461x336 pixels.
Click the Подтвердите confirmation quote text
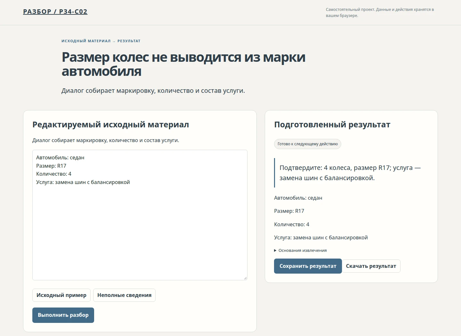coord(350,173)
